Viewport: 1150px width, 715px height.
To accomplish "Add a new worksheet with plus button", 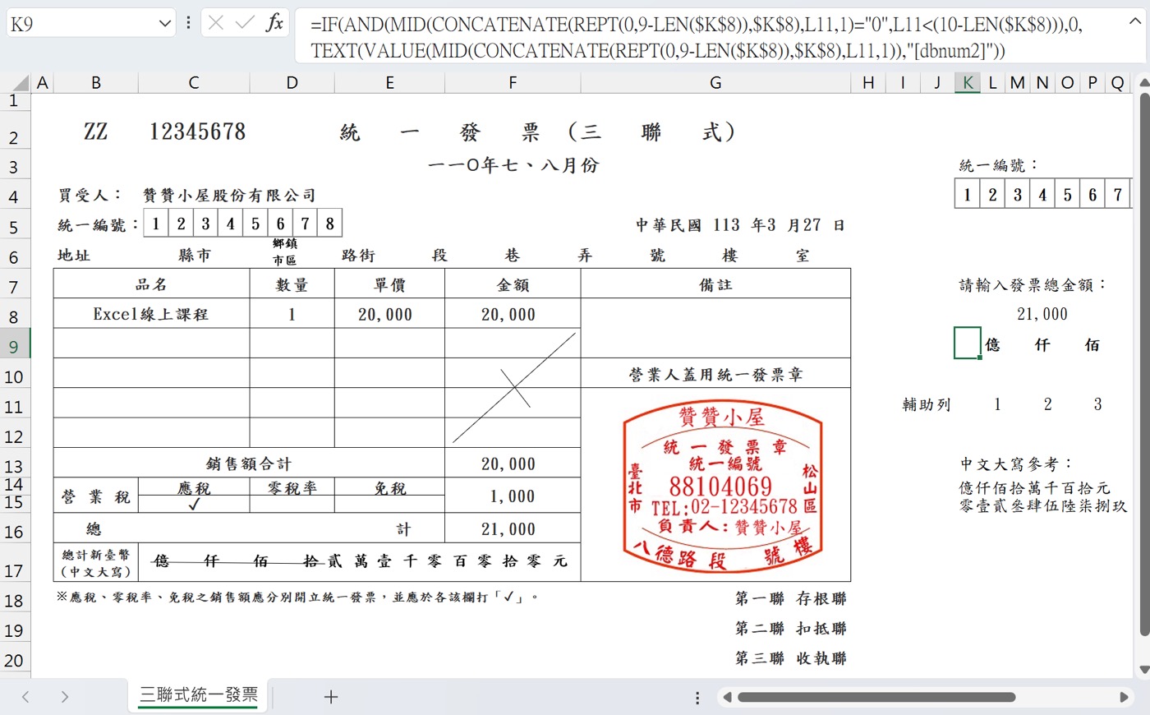I will (330, 696).
